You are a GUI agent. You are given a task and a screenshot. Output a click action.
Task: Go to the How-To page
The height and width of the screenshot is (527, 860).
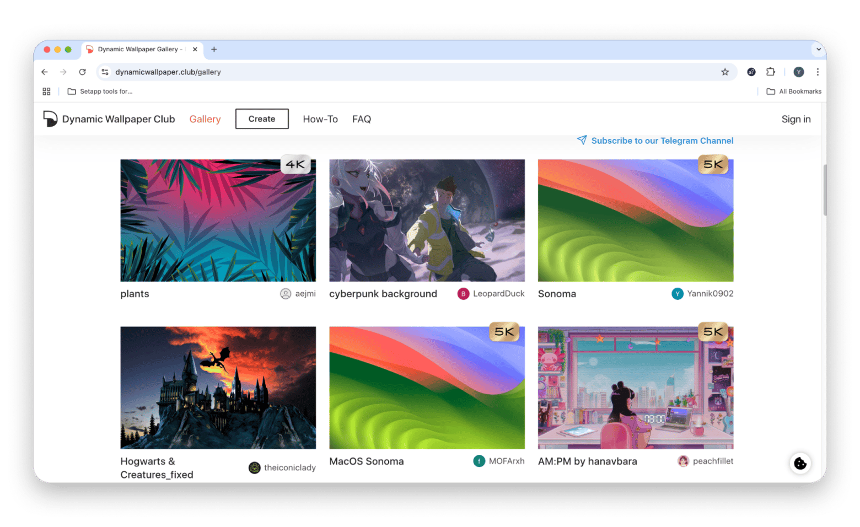320,119
